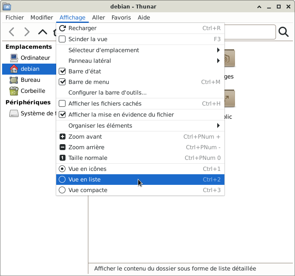295x276 pixels.
Task: Minimize the Thunar window
Action: 269,7
